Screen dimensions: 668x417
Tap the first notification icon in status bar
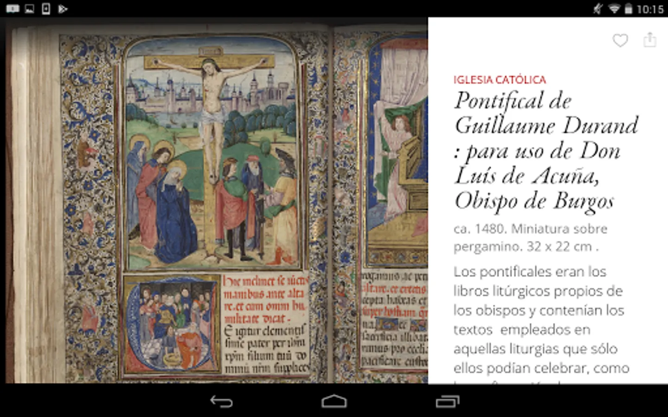pyautogui.click(x=13, y=8)
